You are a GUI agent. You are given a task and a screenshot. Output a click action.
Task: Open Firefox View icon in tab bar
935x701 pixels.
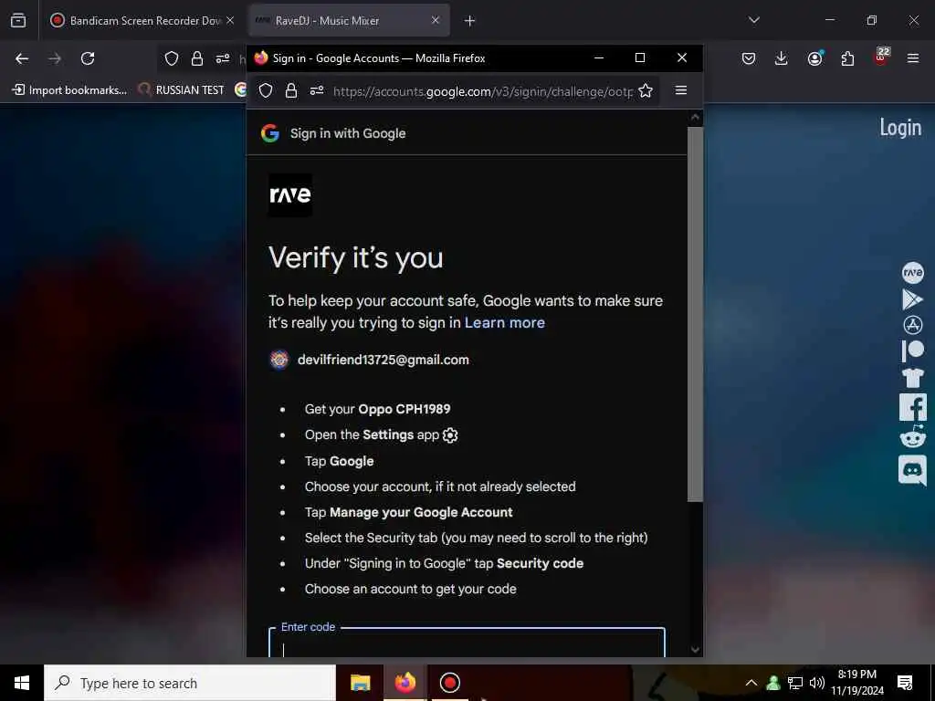point(18,20)
